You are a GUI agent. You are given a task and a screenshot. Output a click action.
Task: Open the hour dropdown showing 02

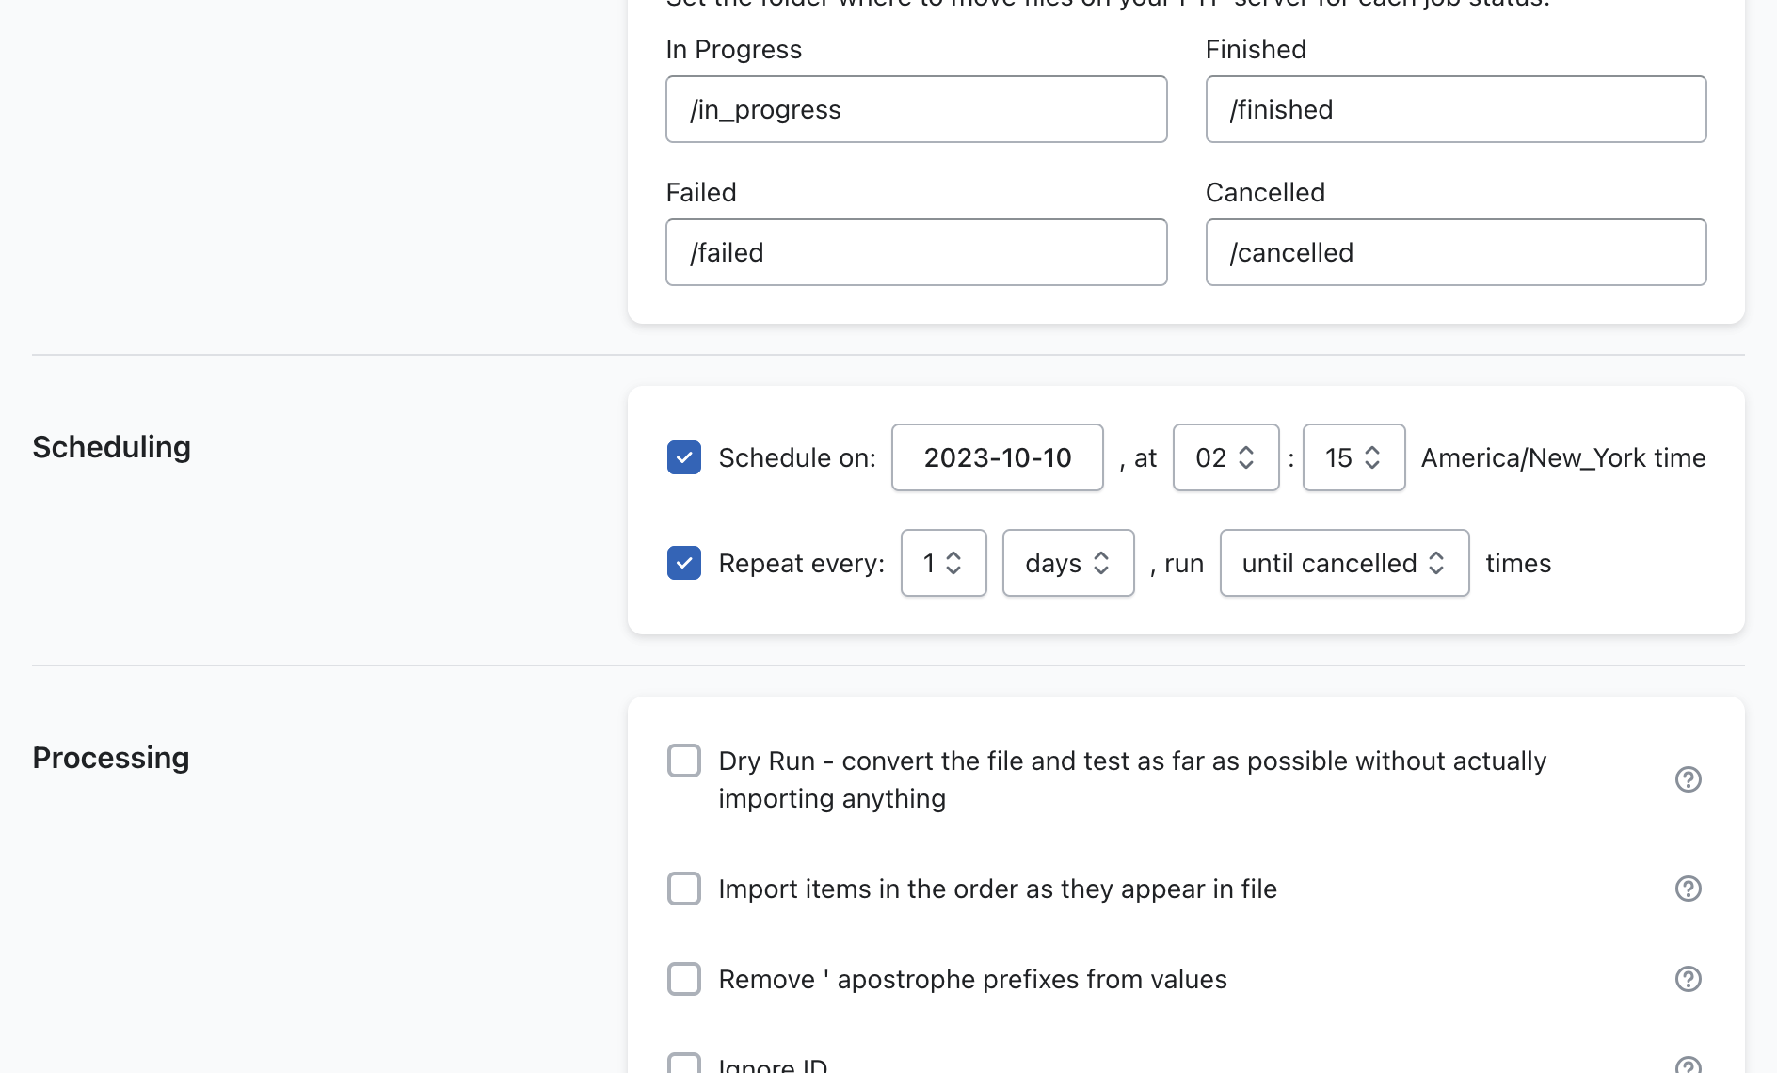coord(1225,457)
